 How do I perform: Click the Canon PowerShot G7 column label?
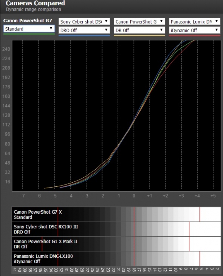[x=28, y=20]
